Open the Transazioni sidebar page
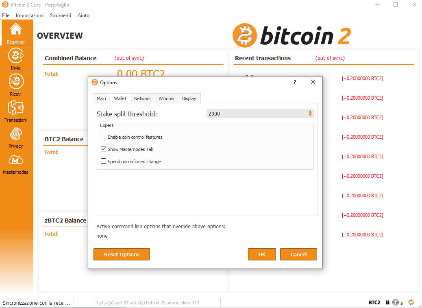This screenshot has height=308, width=422. 16,111
